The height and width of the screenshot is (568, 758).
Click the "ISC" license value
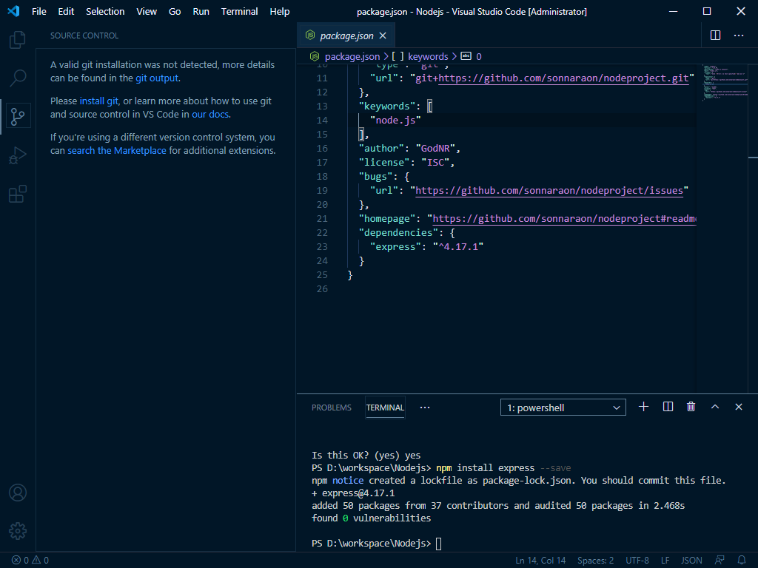[x=435, y=162]
